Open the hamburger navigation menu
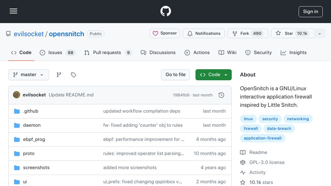This screenshot has width=331, height=186. point(13,11)
